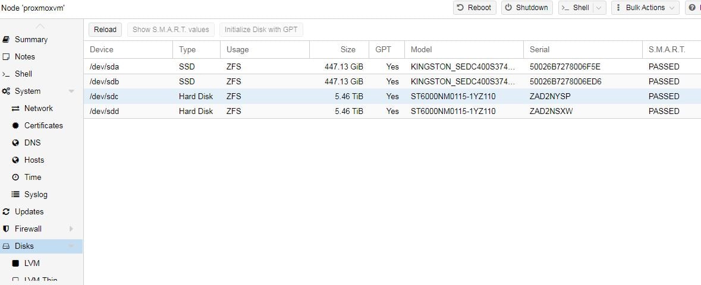Select the /dev/sdd disk row
The height and width of the screenshot is (285, 701).
coord(392,111)
